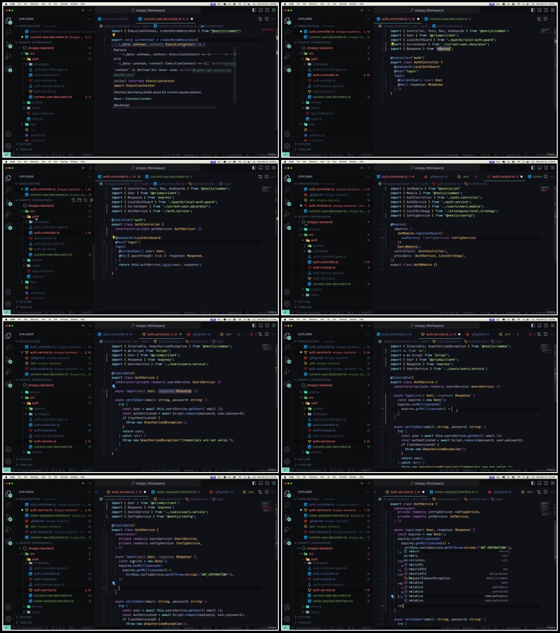Open Selection menu in ExecutionContext hover frame
This screenshot has height=633, width=560.
coord(35,4)
